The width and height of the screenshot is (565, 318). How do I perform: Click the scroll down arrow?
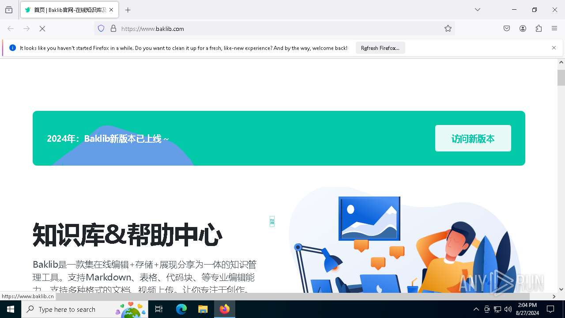click(561, 289)
